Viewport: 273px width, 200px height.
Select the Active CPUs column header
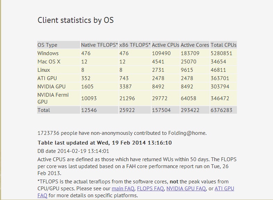165,45
